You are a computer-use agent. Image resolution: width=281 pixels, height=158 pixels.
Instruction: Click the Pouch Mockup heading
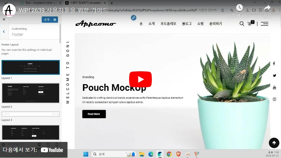(114, 87)
